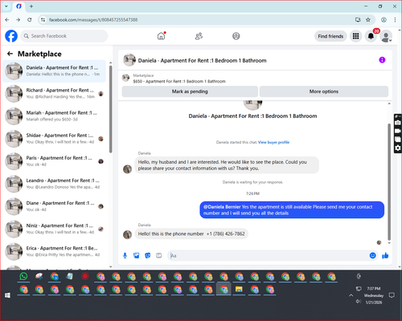Go back using the Marketplace arrow
The height and width of the screenshot is (321, 402).
[x=10, y=54]
